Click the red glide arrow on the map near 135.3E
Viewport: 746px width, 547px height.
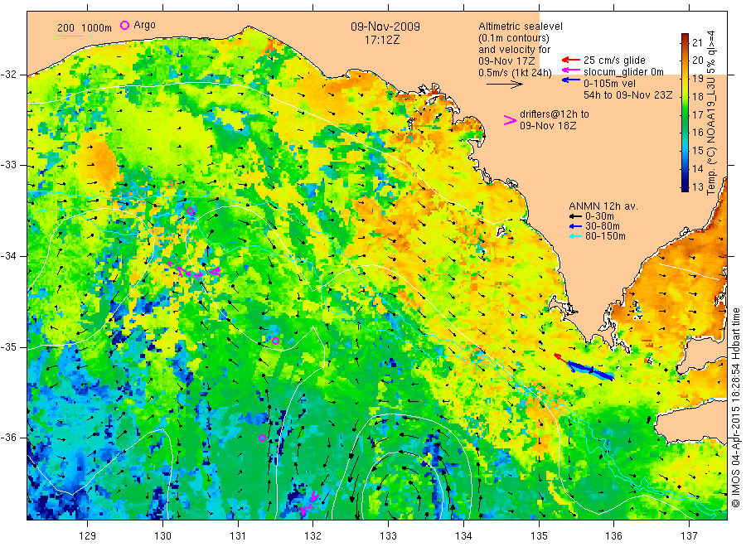[561, 359]
